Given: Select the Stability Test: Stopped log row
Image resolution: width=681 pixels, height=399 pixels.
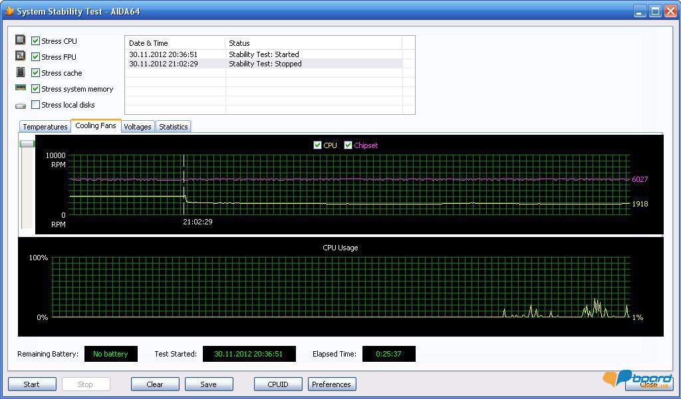Looking at the screenshot, I should (x=265, y=64).
